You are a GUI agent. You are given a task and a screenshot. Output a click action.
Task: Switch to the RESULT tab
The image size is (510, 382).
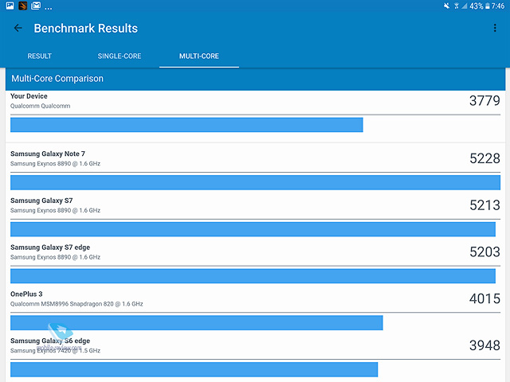40,56
